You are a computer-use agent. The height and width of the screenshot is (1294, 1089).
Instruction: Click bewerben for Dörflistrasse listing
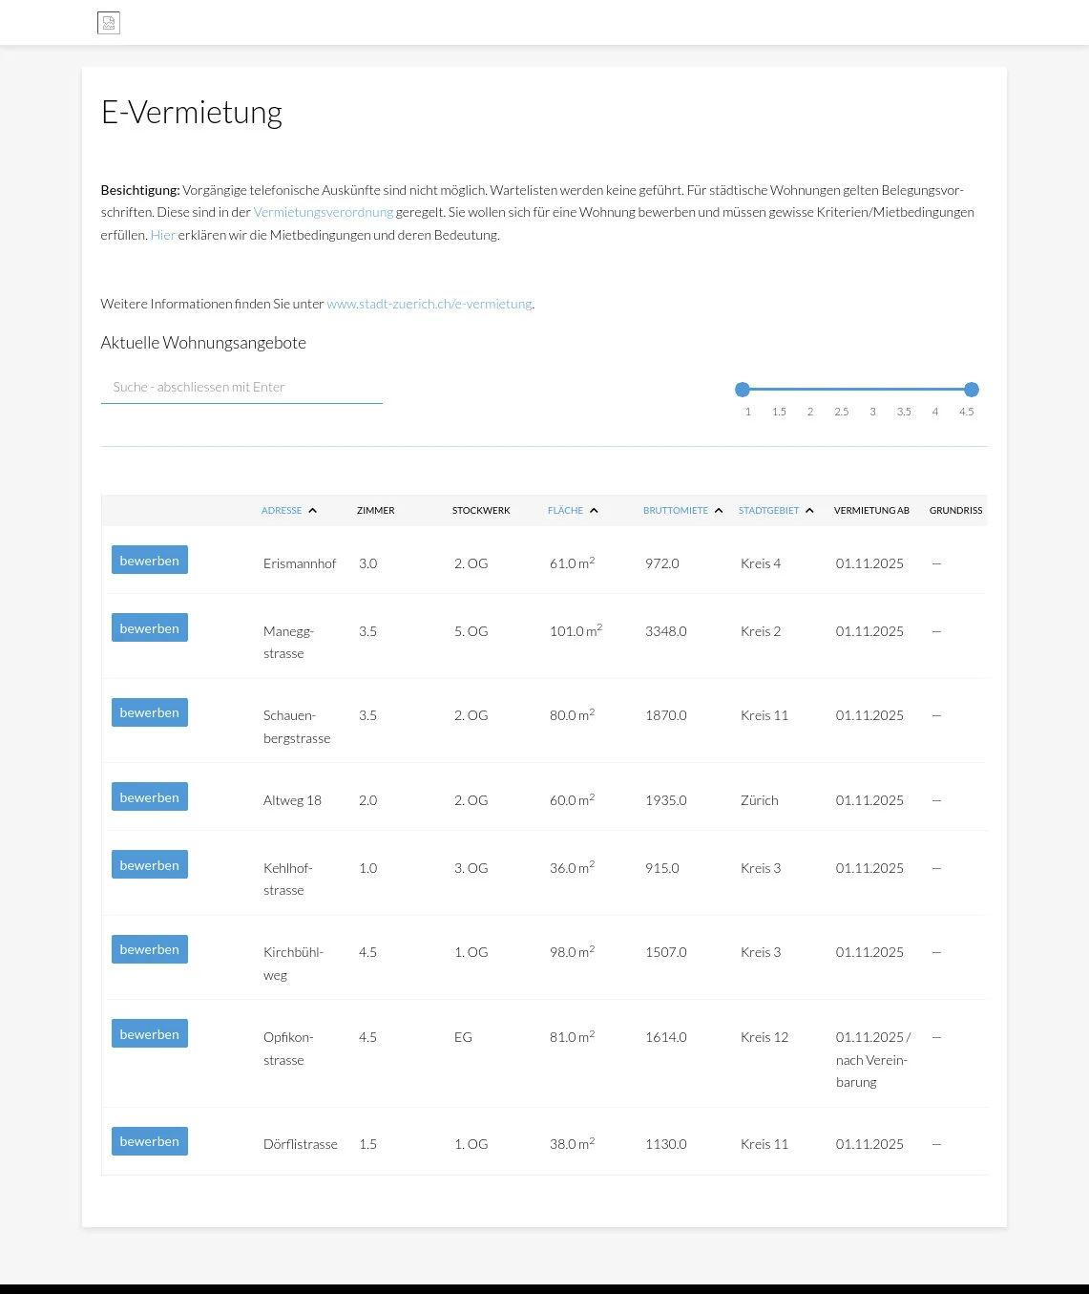point(150,1141)
